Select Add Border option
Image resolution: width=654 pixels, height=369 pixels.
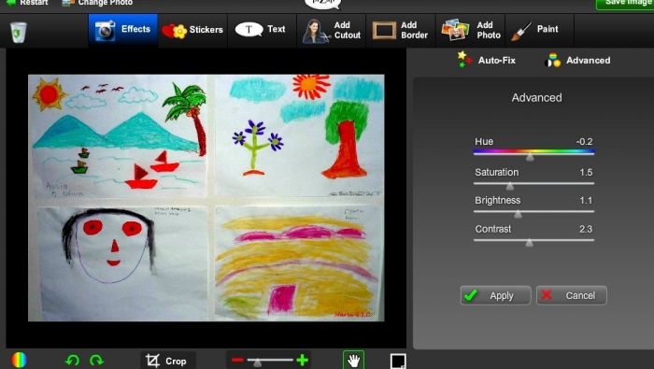tap(401, 30)
